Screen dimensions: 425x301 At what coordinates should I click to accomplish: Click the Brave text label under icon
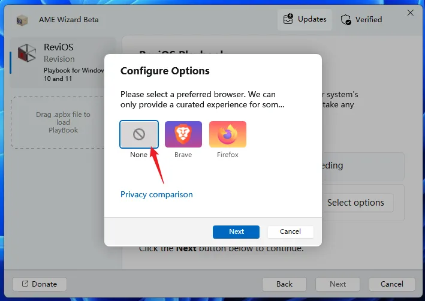click(183, 155)
